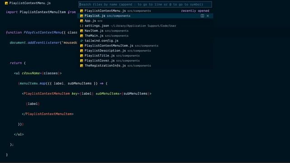Click the JS icon beside PlaylistCover.js

(x=82, y=61)
